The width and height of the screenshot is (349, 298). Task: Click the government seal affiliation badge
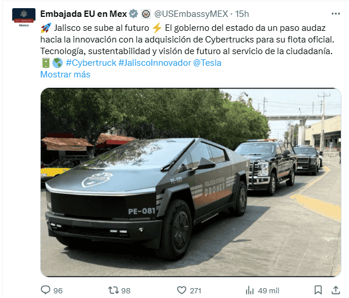146,14
